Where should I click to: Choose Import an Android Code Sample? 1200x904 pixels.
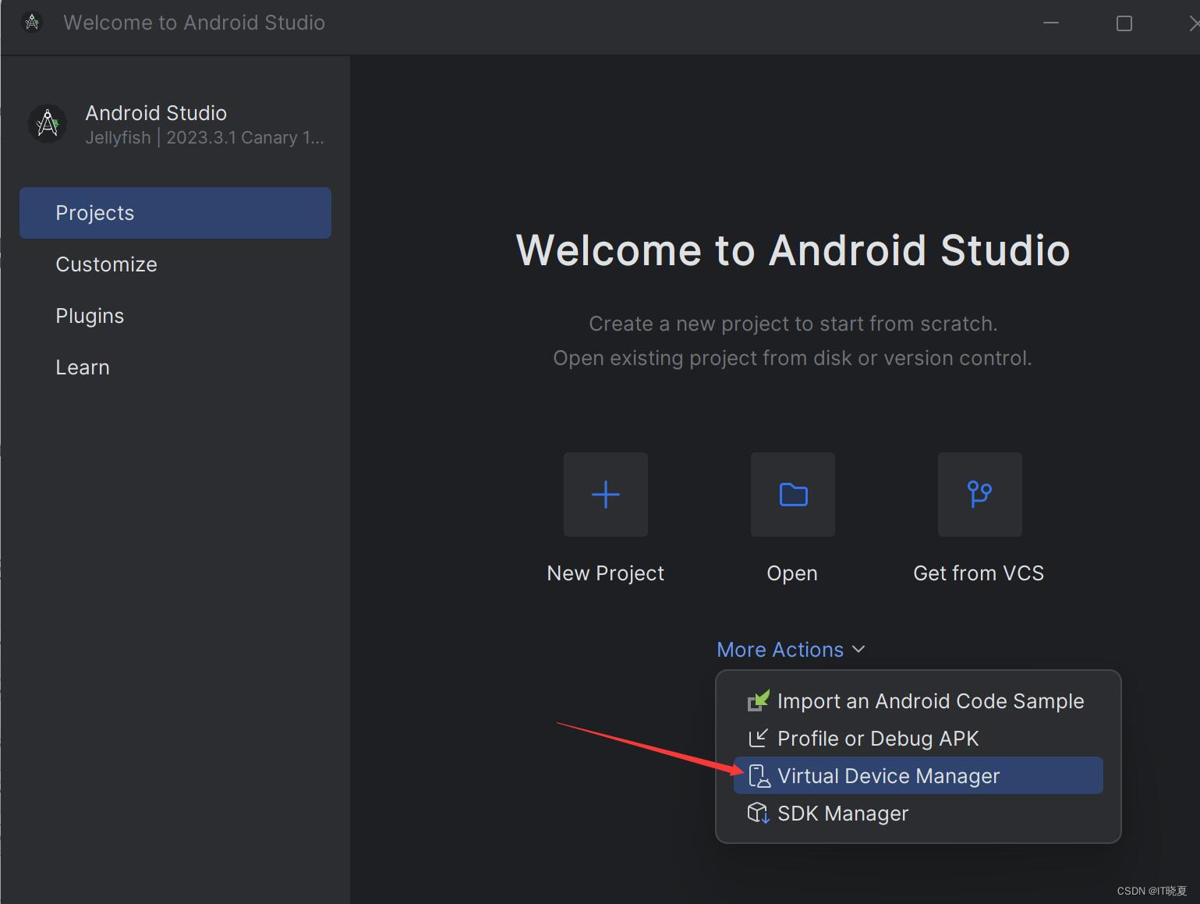(919, 700)
